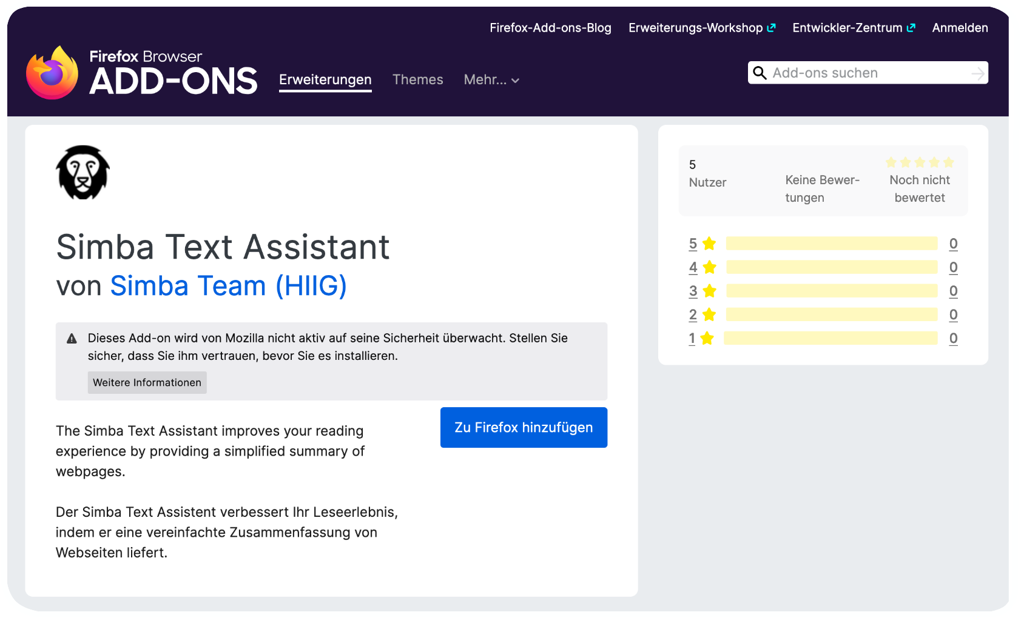Click Zu Firefox hinzufügen button

coord(524,428)
